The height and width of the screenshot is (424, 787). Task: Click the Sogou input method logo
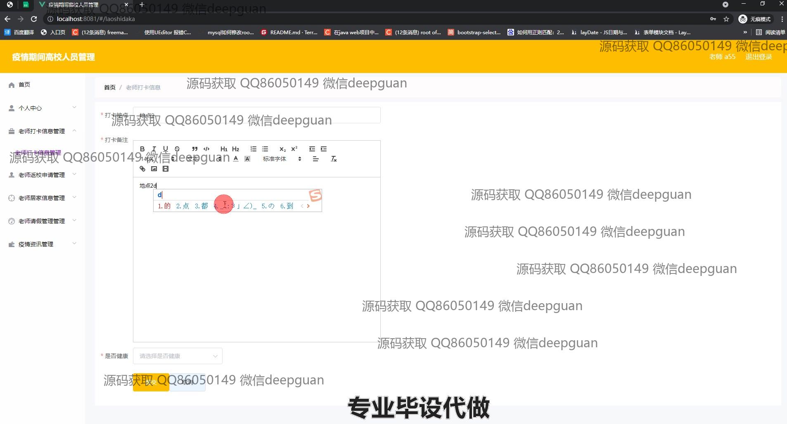315,195
